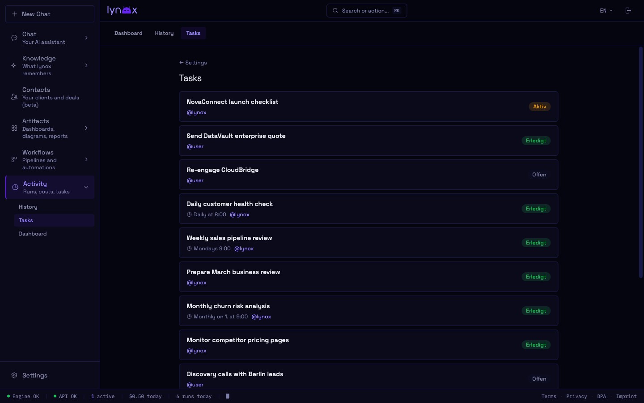Open the EN language dropdown
The width and height of the screenshot is (644, 403).
tap(606, 10)
